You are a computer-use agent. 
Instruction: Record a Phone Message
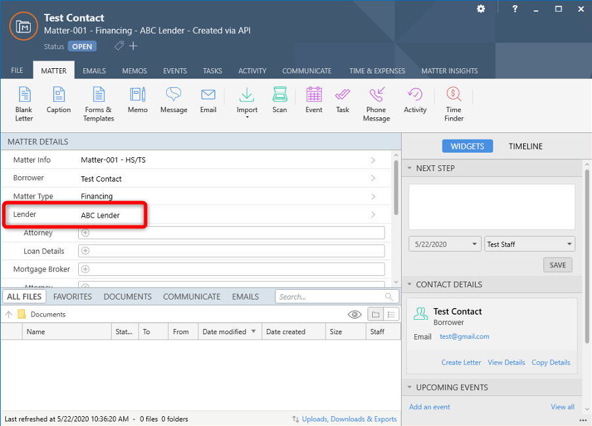[x=377, y=104]
